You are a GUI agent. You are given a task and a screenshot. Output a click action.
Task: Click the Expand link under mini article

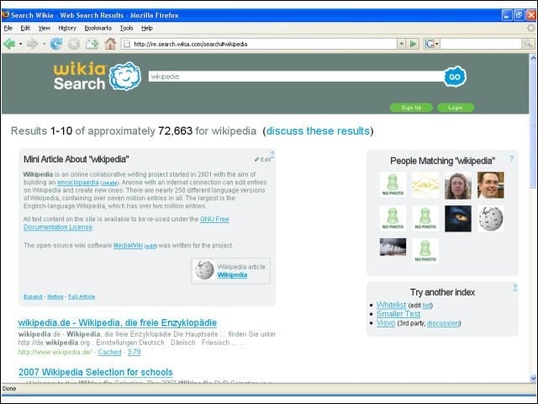click(33, 296)
